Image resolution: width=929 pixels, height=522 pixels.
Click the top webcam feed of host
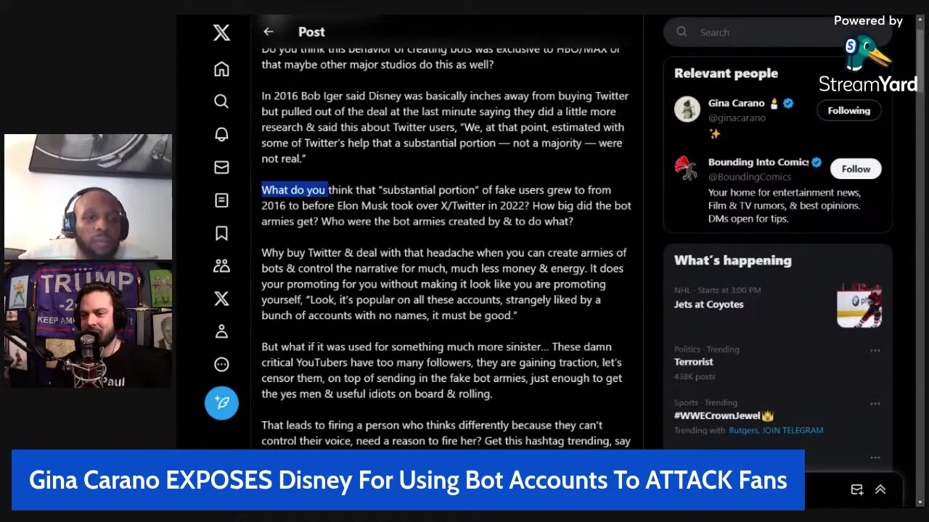(89, 196)
